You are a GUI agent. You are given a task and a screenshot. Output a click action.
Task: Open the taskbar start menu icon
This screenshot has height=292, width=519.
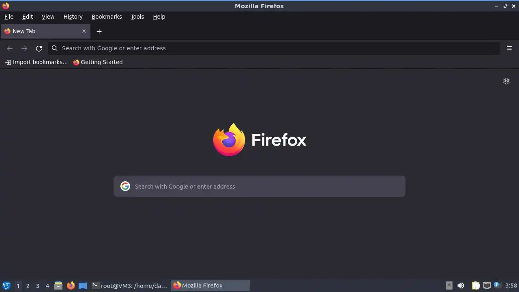point(6,286)
